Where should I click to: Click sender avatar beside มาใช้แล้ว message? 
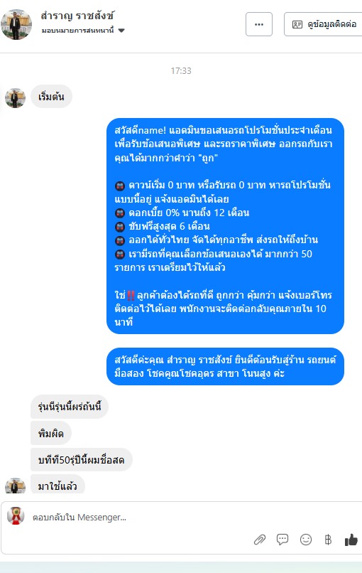[x=16, y=486]
